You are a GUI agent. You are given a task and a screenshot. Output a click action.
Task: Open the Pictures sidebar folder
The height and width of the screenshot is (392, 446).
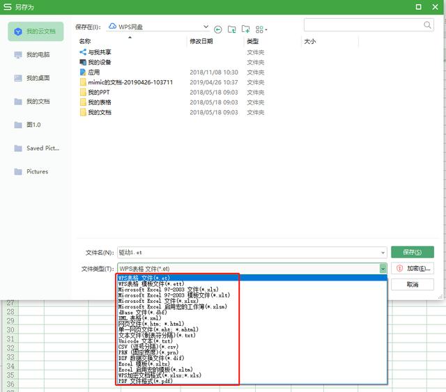pos(36,171)
